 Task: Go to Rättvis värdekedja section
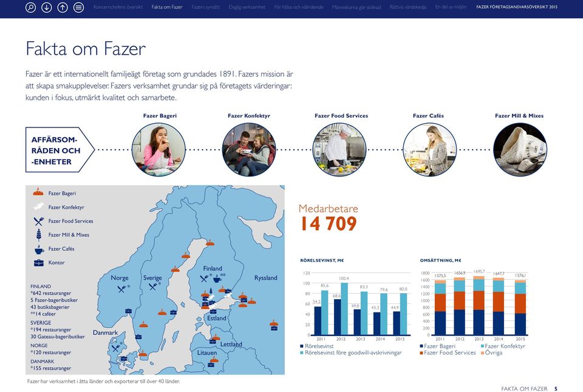408,7
